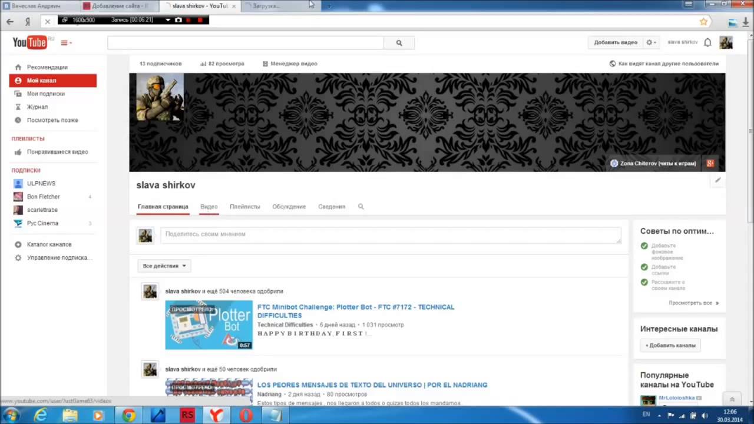The width and height of the screenshot is (754, 424).
Task: Switch to the Вячеслав Андреич tab
Action: (x=39, y=6)
